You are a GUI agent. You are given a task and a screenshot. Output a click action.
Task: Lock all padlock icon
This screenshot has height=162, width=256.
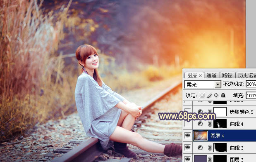click(x=223, y=95)
